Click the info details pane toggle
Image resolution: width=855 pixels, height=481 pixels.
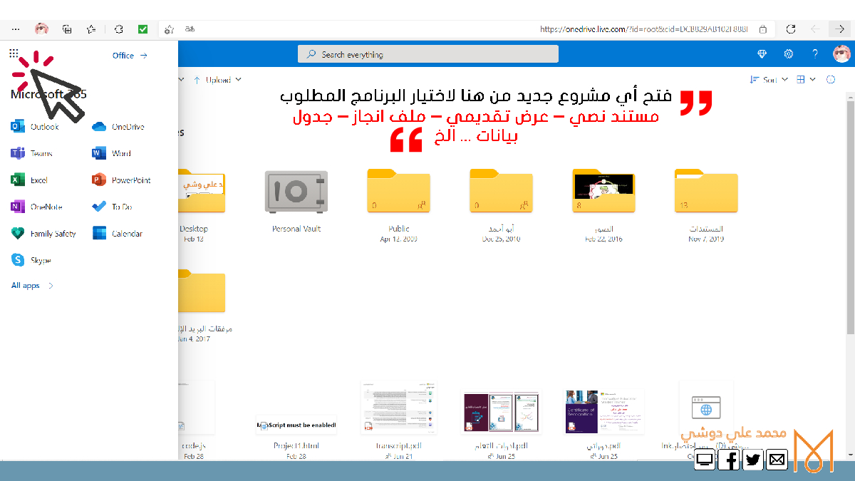(x=831, y=80)
